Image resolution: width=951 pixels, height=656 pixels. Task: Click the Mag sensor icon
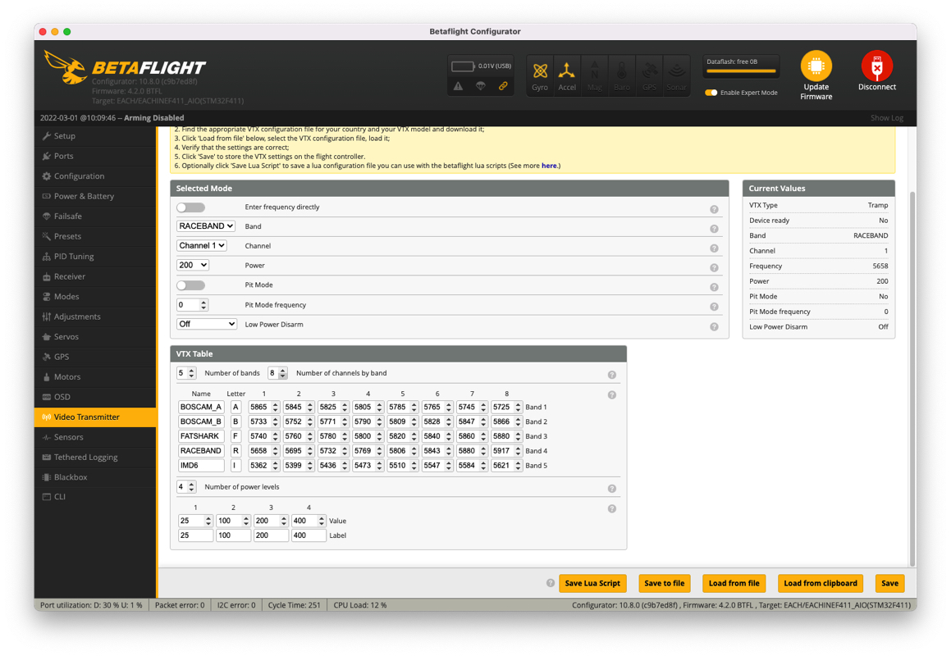coord(594,75)
